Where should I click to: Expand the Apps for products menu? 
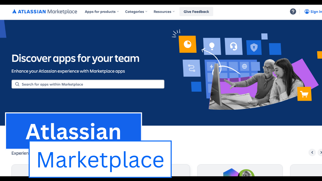tap(102, 12)
